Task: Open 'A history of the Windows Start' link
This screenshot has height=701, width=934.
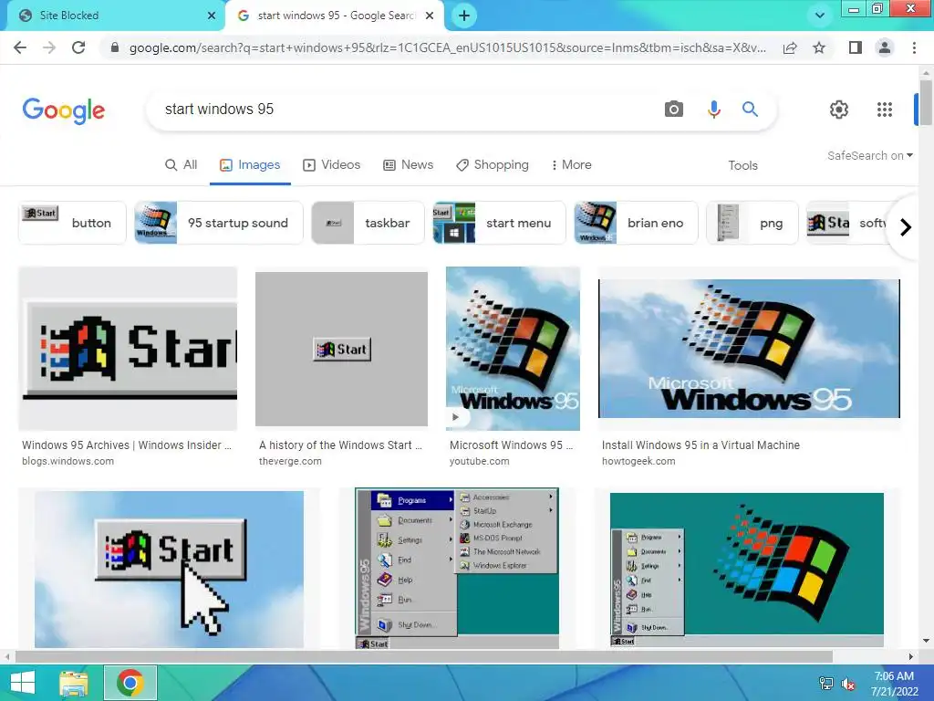Action: pos(341,445)
